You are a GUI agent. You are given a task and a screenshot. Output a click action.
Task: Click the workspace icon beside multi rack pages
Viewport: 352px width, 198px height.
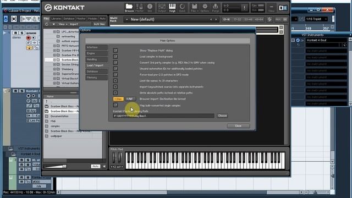[269, 20]
